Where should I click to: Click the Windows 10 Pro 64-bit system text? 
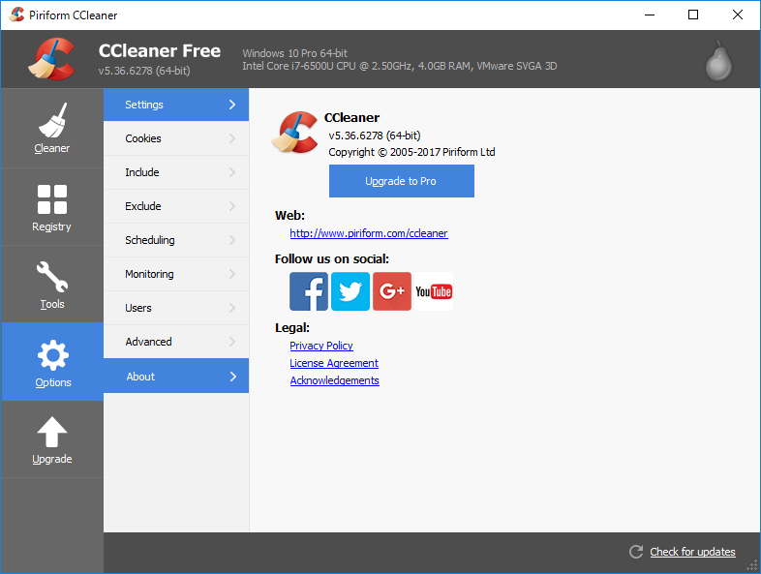coord(295,53)
